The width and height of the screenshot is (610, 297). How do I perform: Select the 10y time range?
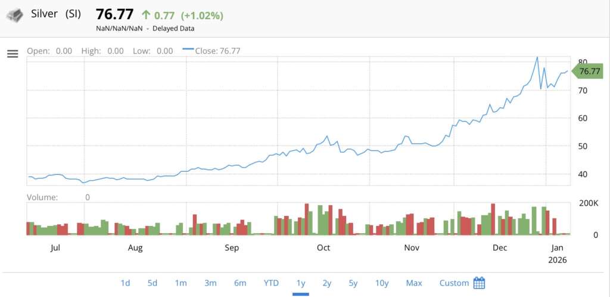click(x=382, y=283)
